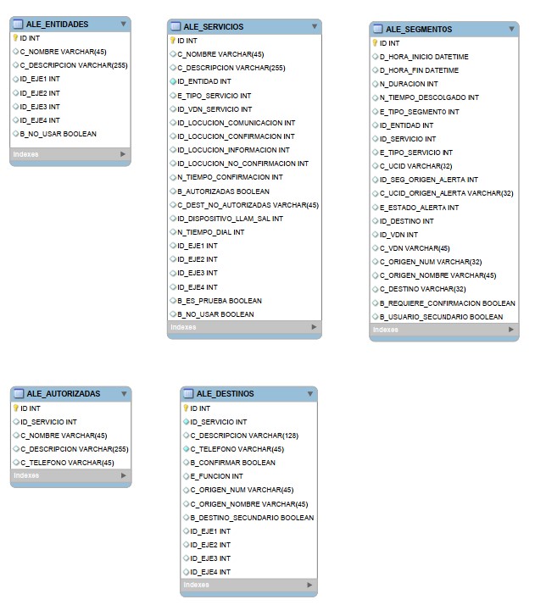Select the ALE_DESTINOS table title
The image size is (535, 605).
(225, 393)
